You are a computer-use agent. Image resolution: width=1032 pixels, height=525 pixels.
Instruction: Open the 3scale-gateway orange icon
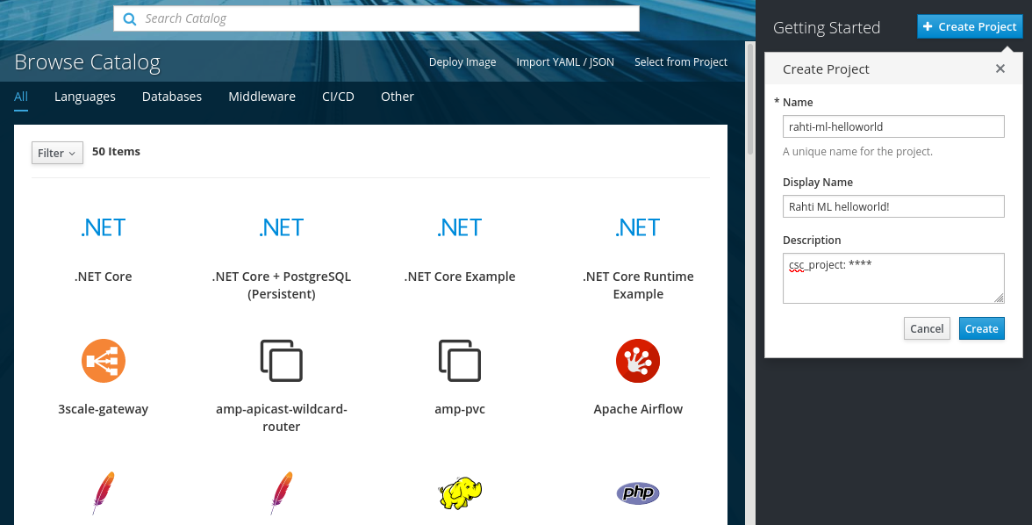coord(104,361)
